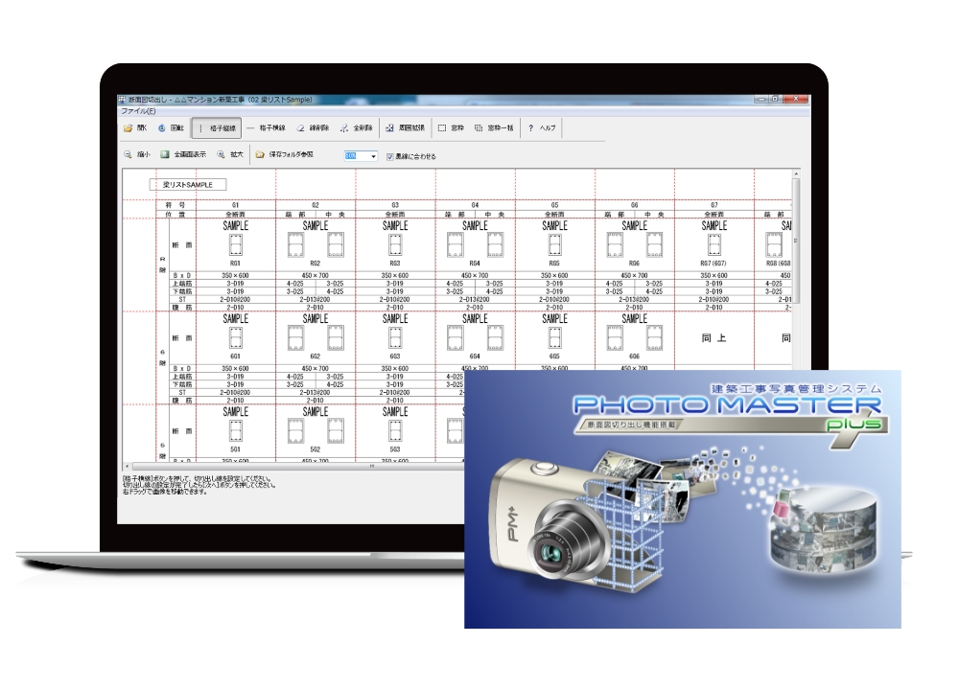The height and width of the screenshot is (690, 959).
Task: Click the section label 5G3
Action: (x=395, y=449)
